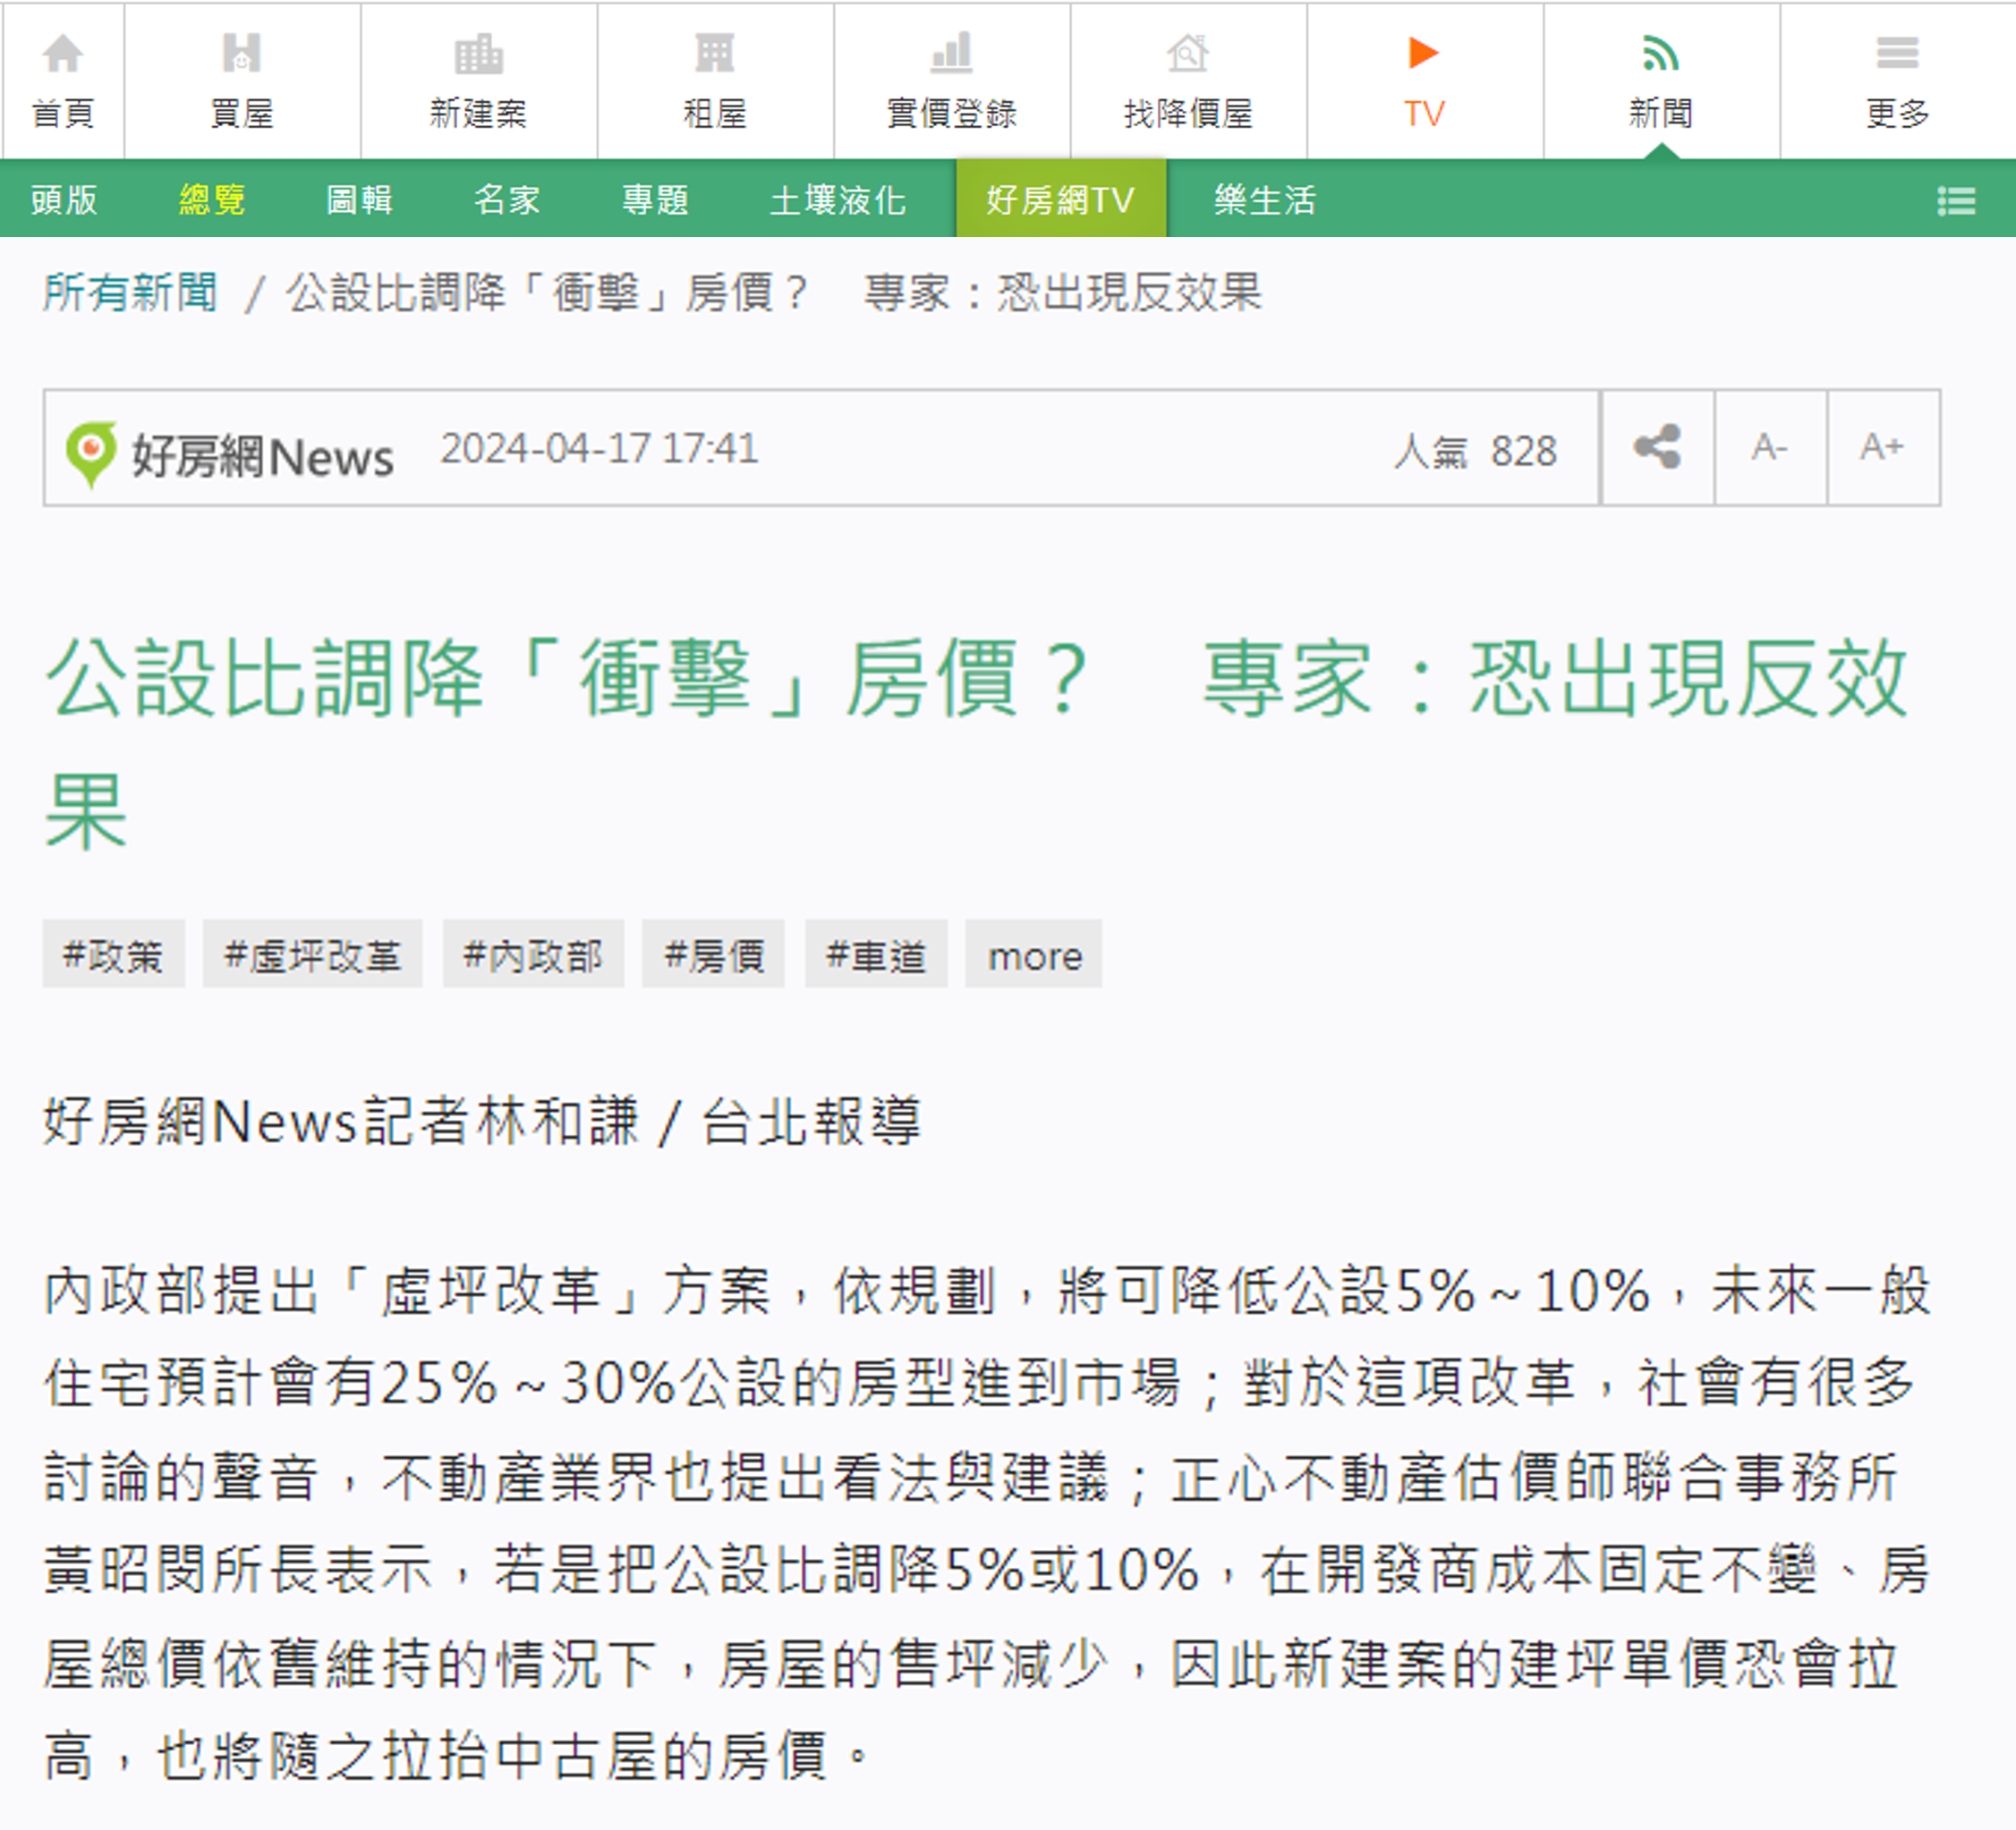Open the 買屋 house icon

[241, 55]
